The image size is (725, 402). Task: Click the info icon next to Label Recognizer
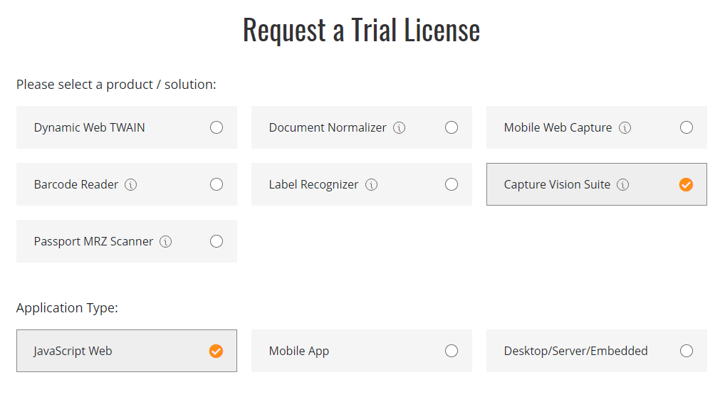tap(371, 185)
